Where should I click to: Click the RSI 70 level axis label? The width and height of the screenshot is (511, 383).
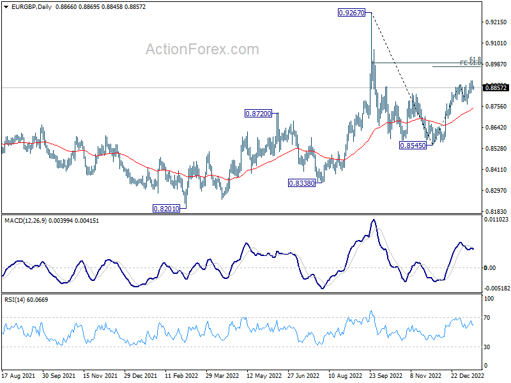[x=487, y=318]
